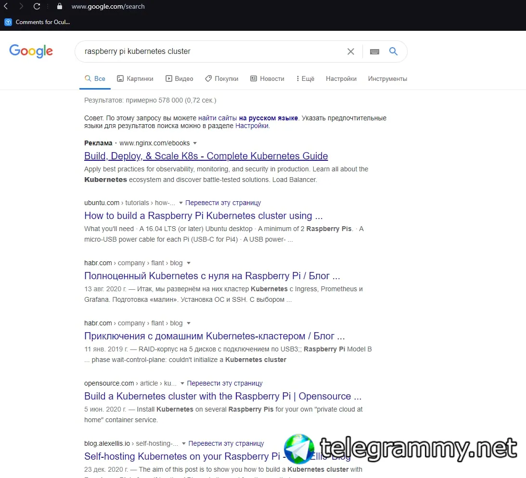
Task: Open Полноценный Kubernetes с нуля result
Action: tap(212, 276)
